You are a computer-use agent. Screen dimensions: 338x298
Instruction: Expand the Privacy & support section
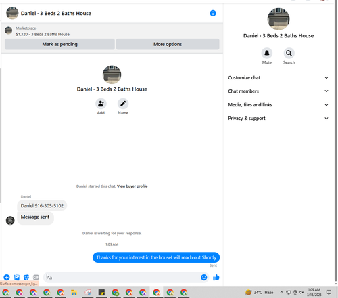tap(278, 119)
